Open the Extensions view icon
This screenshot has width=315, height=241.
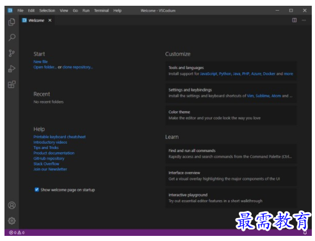(x=12, y=84)
